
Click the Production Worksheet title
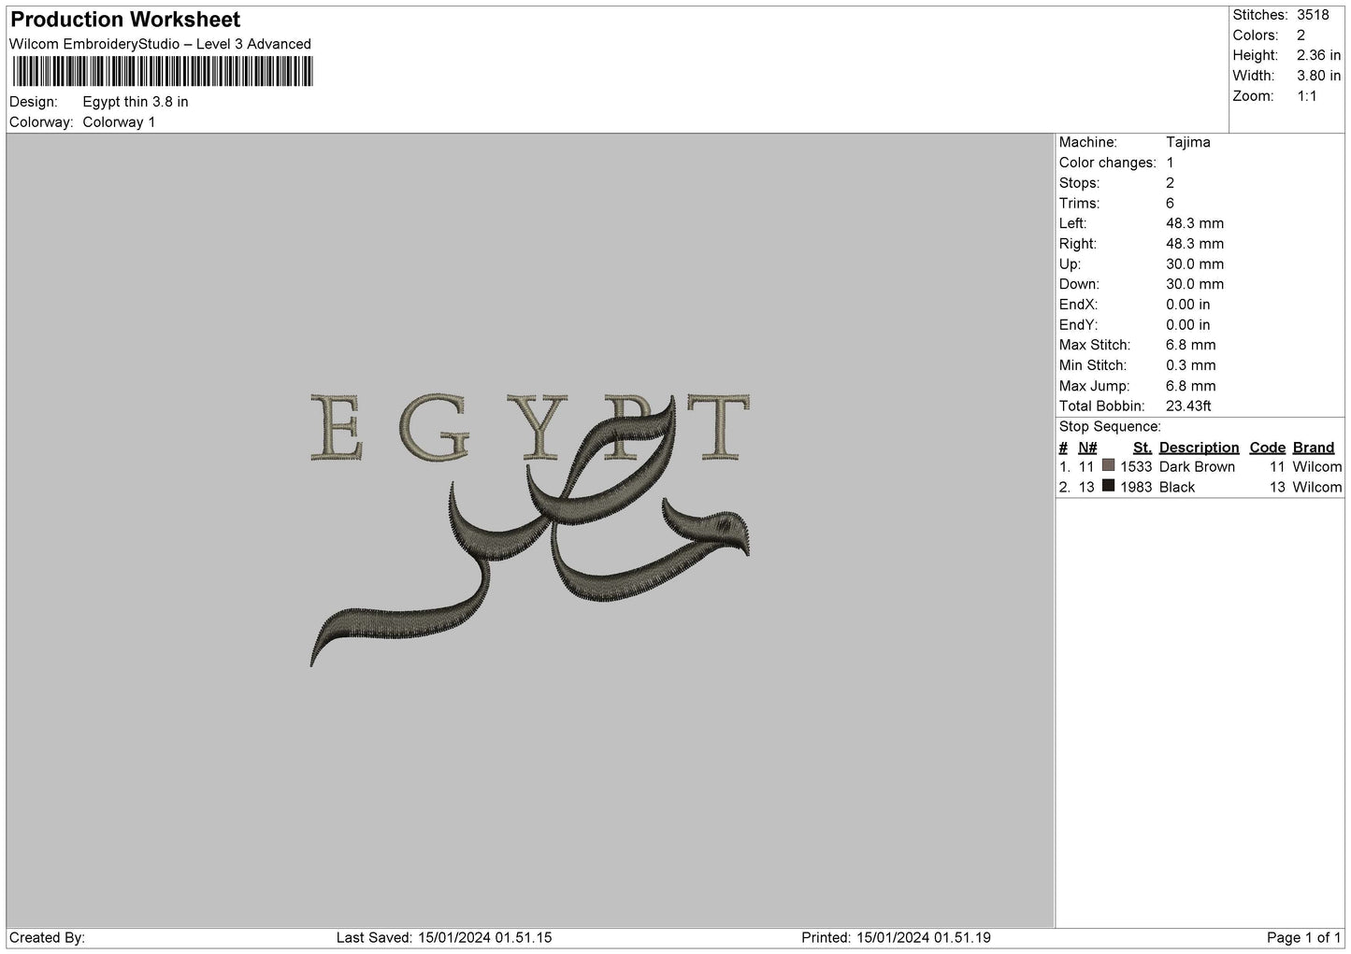[125, 20]
